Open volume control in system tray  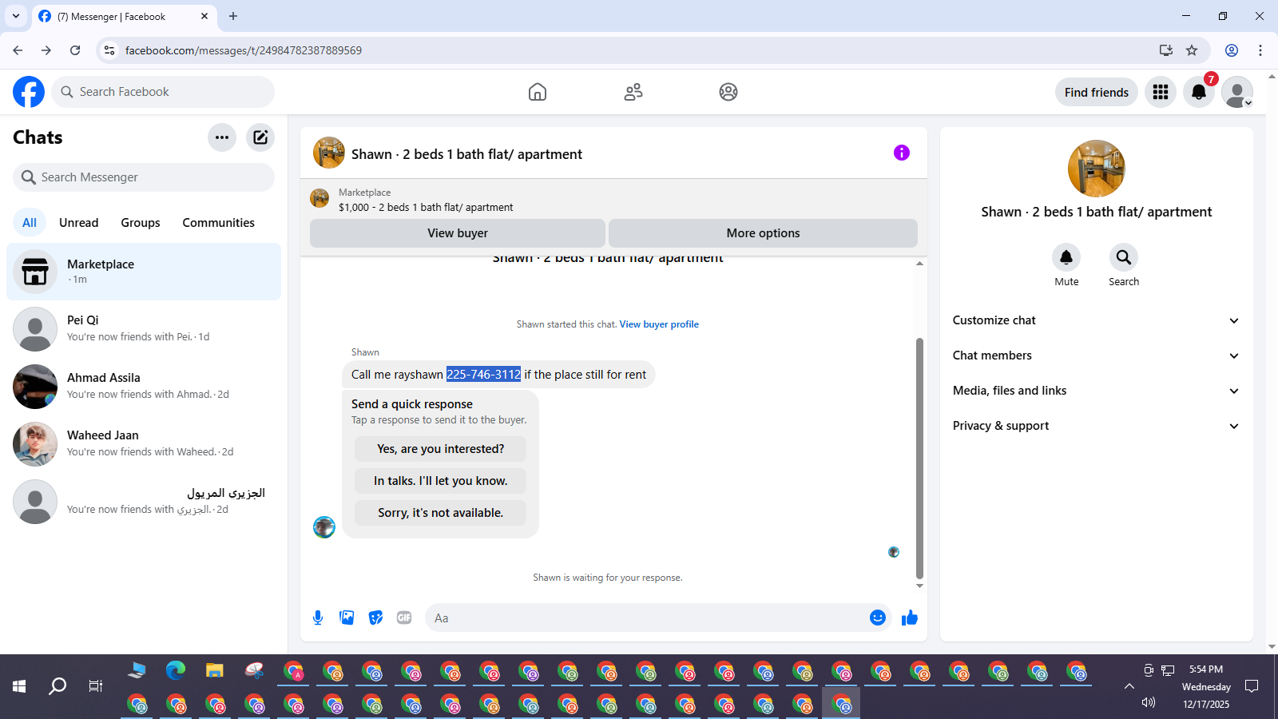[x=1149, y=702]
